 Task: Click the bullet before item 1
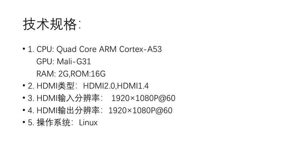24,49
